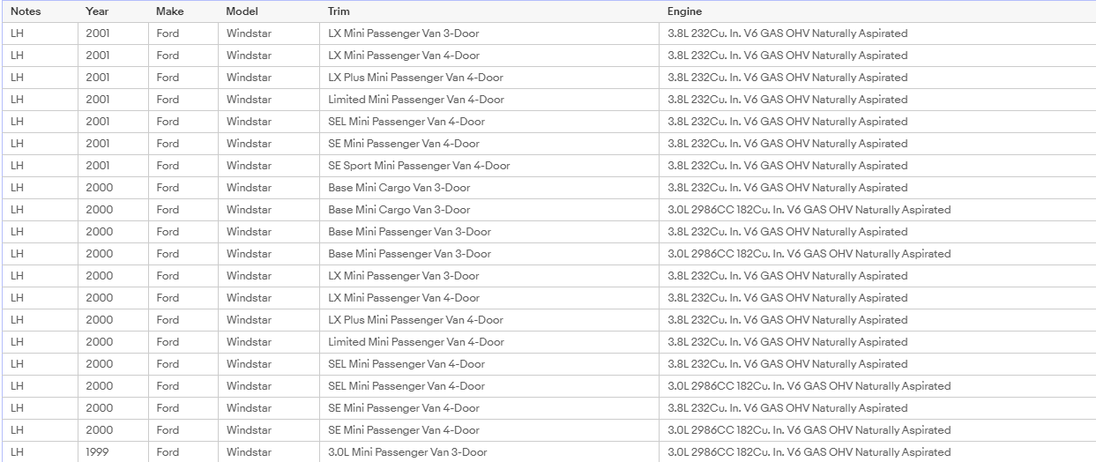Image resolution: width=1096 pixels, height=462 pixels.
Task: Select 2001 LX Plus Mini Passenger Van trim
Action: 415,78
